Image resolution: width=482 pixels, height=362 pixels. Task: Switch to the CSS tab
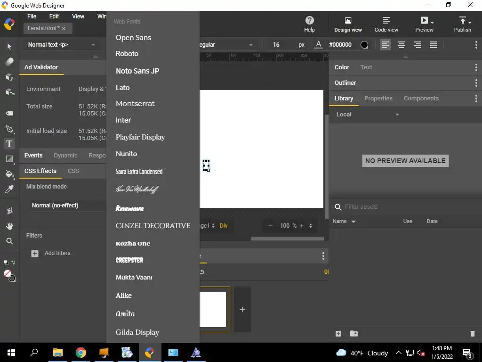pos(73,171)
